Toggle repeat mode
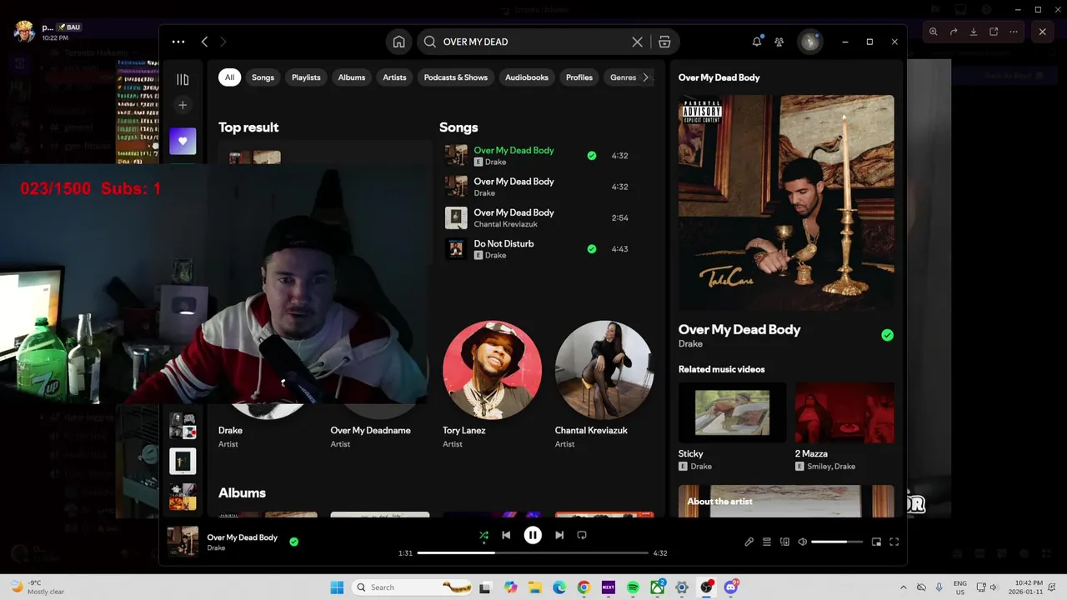The width and height of the screenshot is (1067, 600). click(x=582, y=535)
